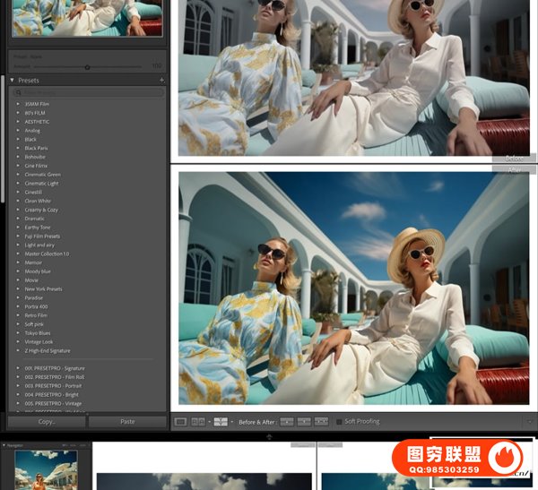
Task: Open the Tokyo Blues preset folder
Action: click(39, 333)
